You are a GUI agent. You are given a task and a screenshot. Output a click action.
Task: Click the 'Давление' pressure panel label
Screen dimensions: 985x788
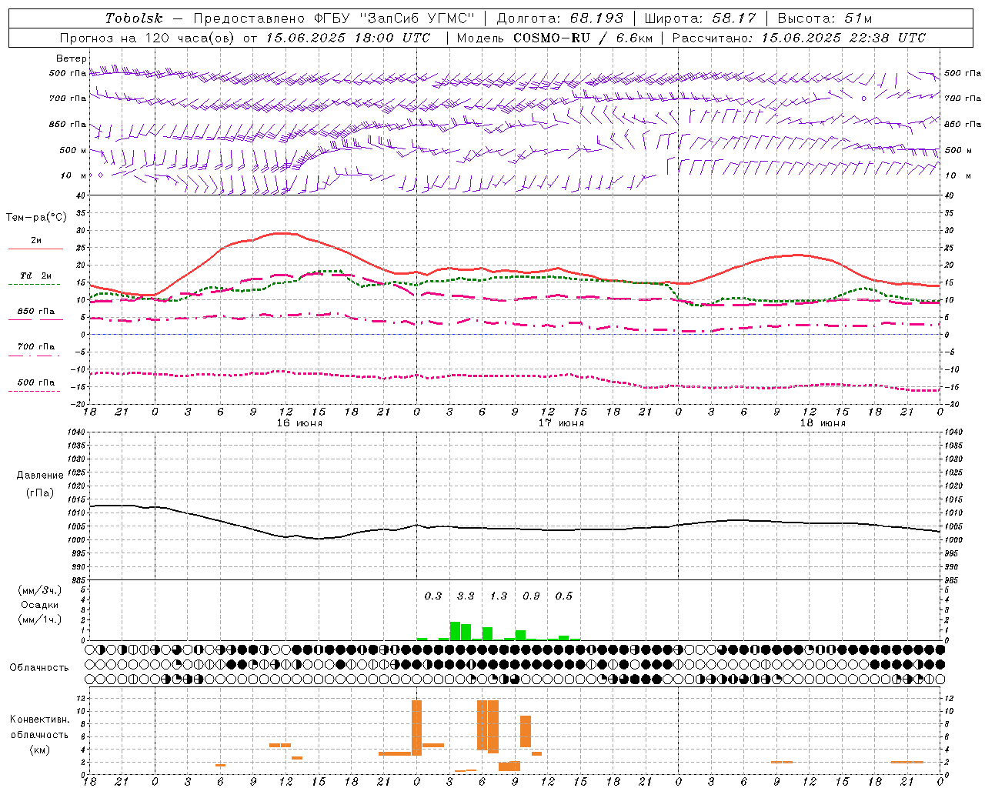coord(40,476)
